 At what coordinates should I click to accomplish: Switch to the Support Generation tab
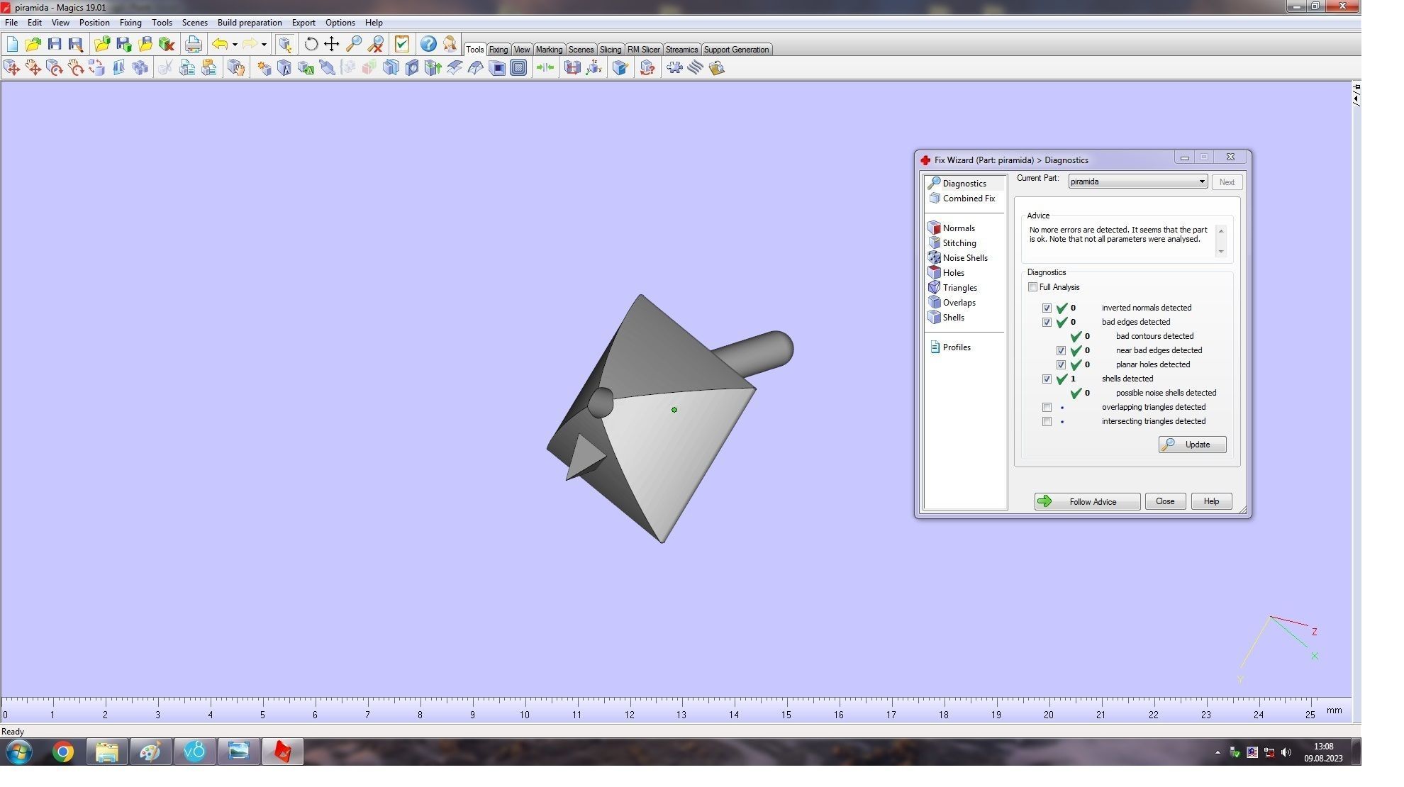coord(735,50)
